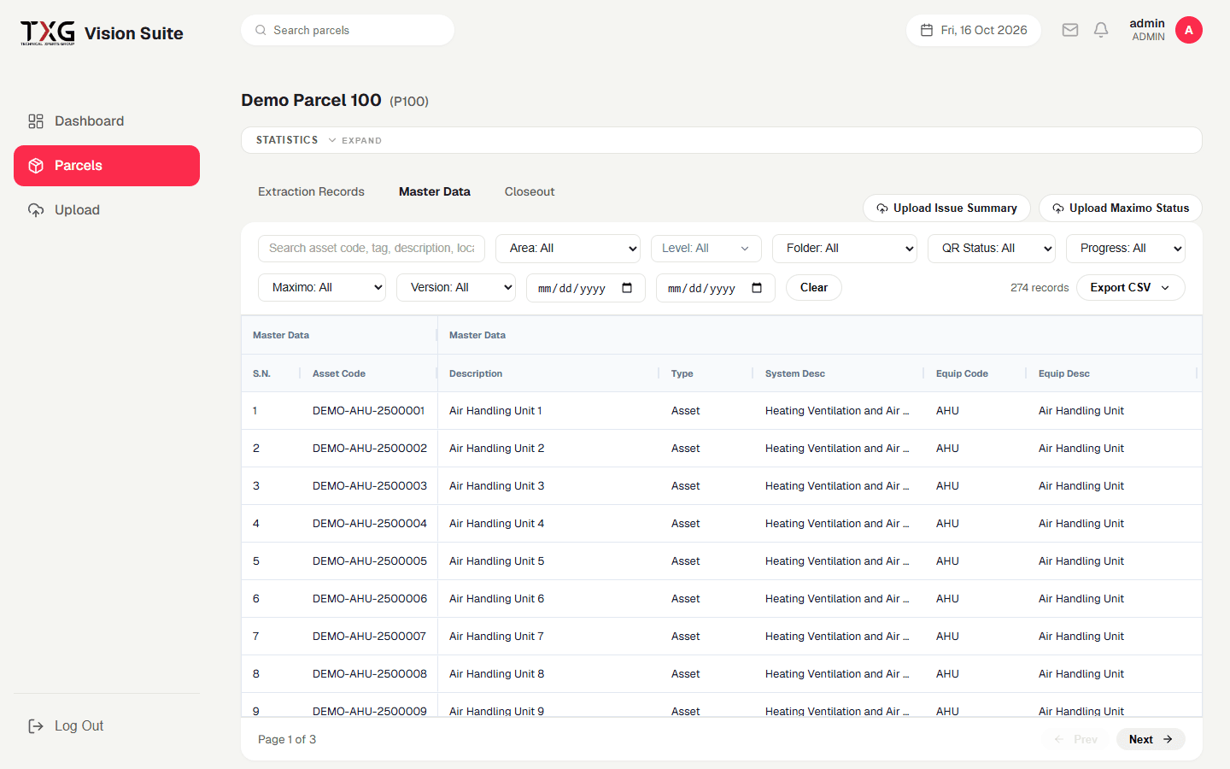Click the calendar icon beside the date
The image size is (1230, 769).
(927, 30)
